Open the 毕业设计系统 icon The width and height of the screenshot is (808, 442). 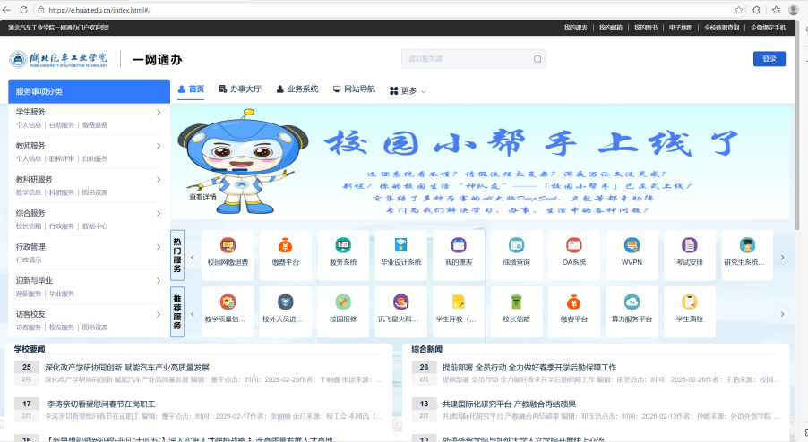(400, 245)
